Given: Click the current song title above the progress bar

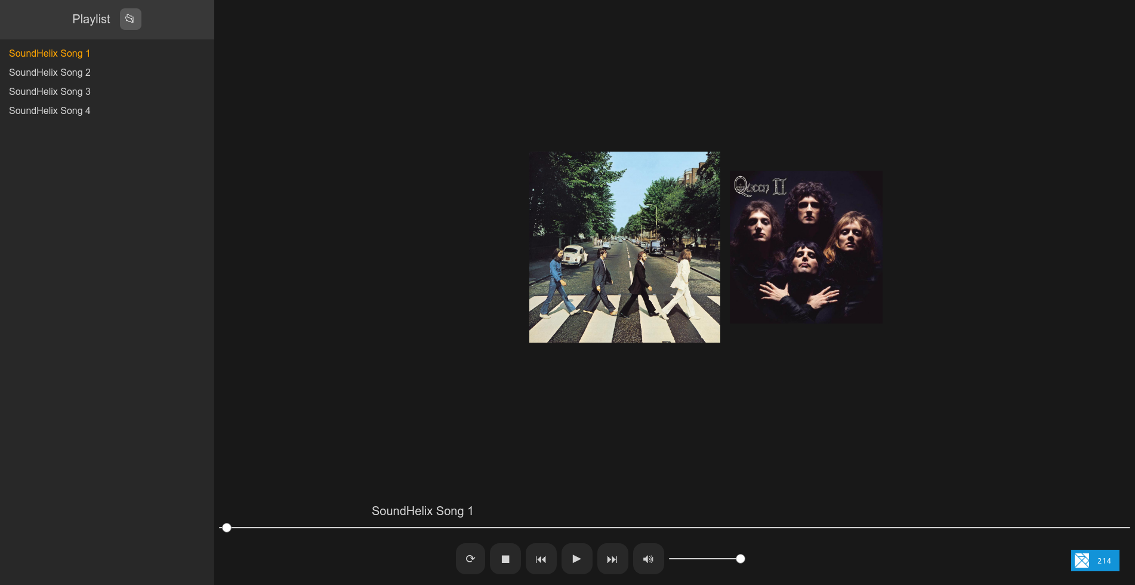Looking at the screenshot, I should tap(422, 511).
